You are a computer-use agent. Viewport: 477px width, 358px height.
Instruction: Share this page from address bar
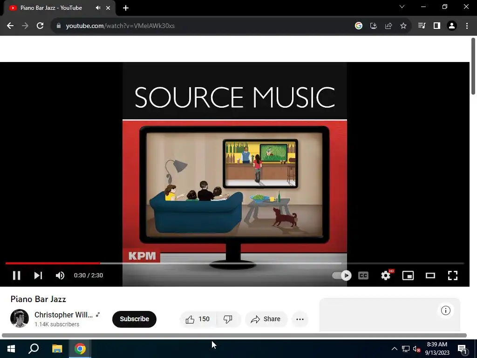click(388, 26)
